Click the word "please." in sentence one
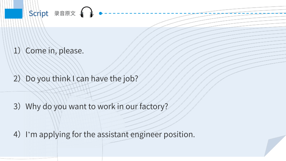The image size is (286, 161). point(71,51)
